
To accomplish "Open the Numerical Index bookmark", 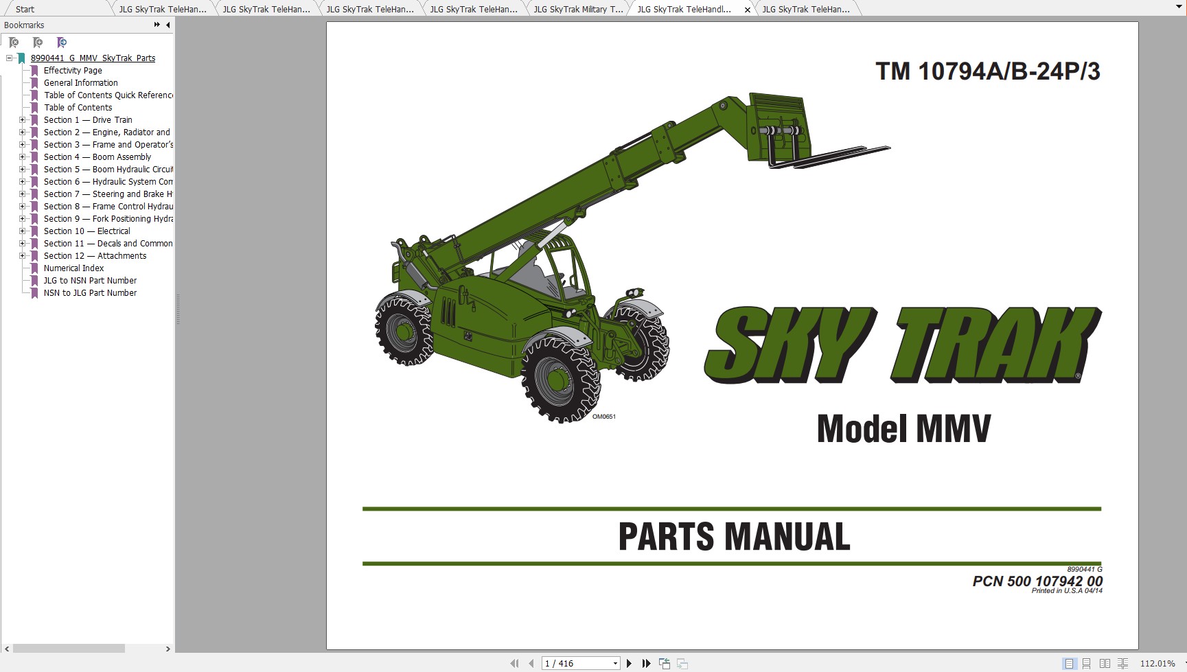I will [x=74, y=268].
